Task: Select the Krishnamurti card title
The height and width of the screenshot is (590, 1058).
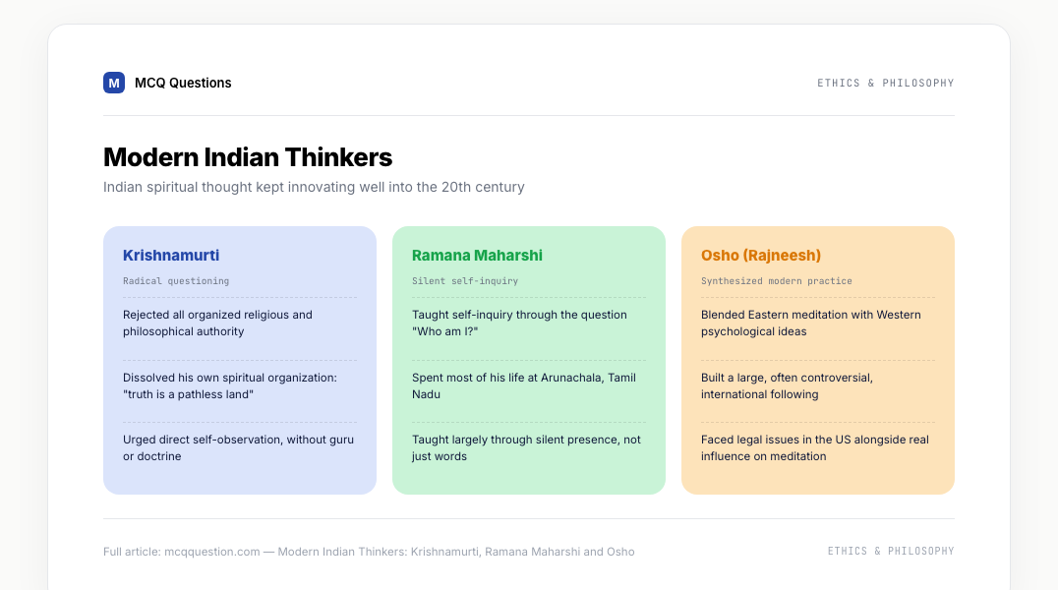Action: tap(171, 255)
